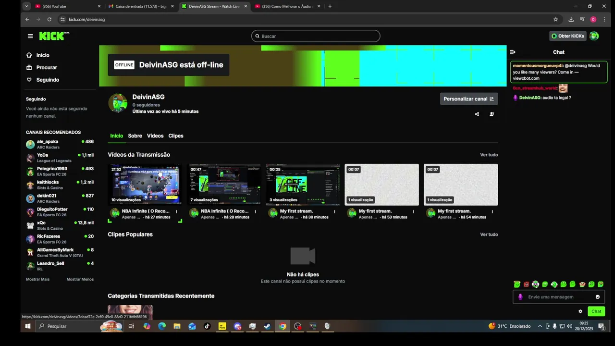Switch to the Vídeos tab

155,136
